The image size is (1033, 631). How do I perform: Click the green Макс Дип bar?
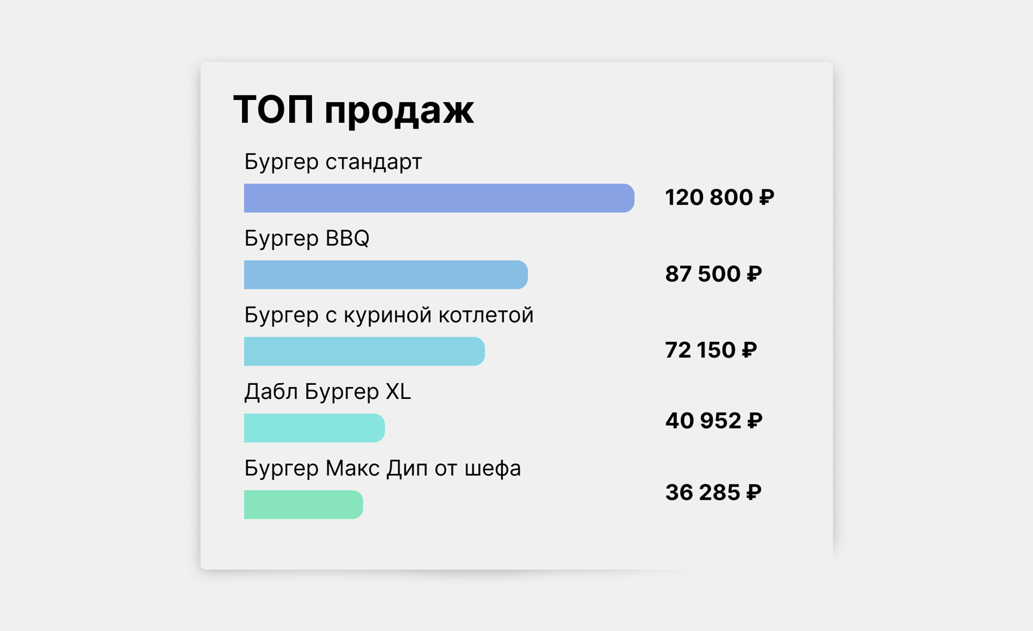303,504
